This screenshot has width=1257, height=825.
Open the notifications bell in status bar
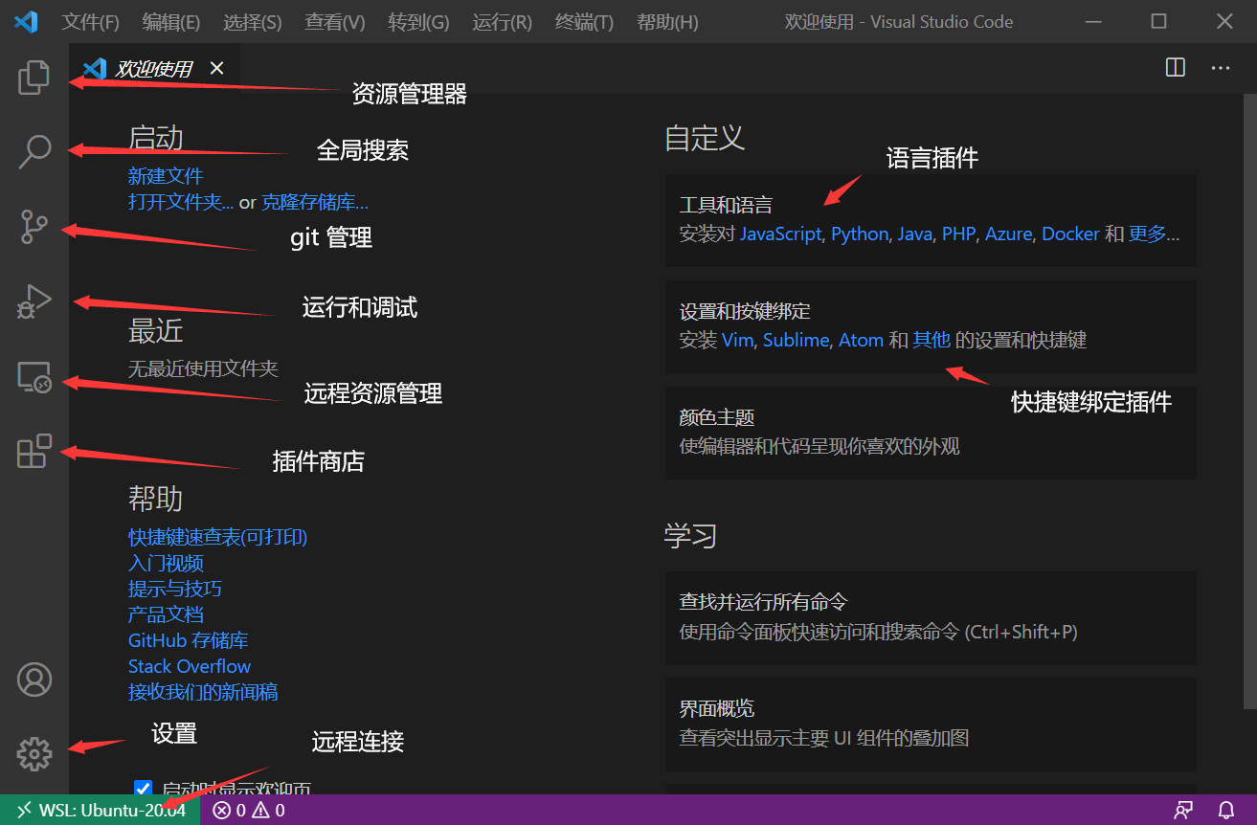(1226, 811)
